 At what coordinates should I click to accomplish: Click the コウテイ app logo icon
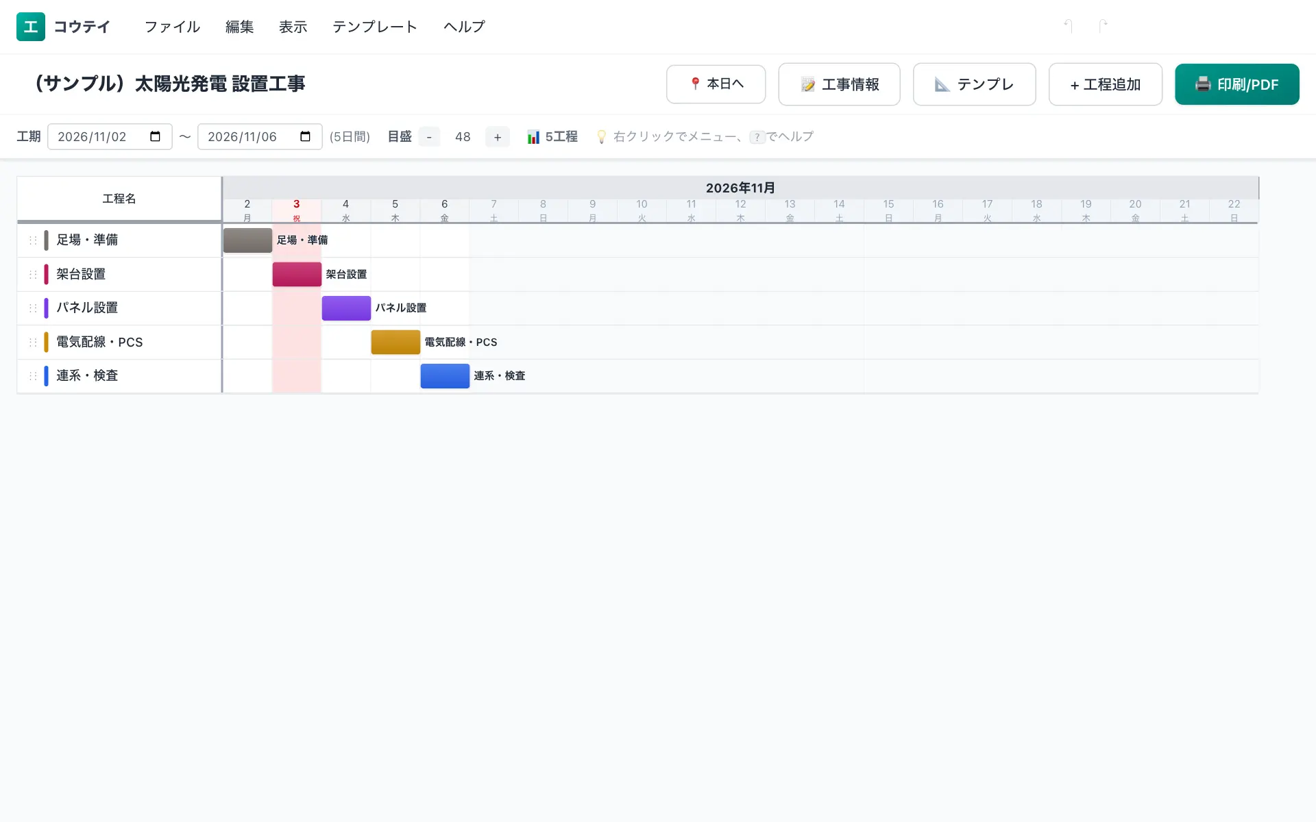[x=31, y=27]
